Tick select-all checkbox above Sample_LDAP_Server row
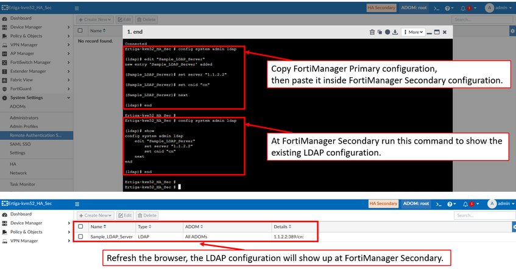The image size is (516, 269). coord(80,226)
